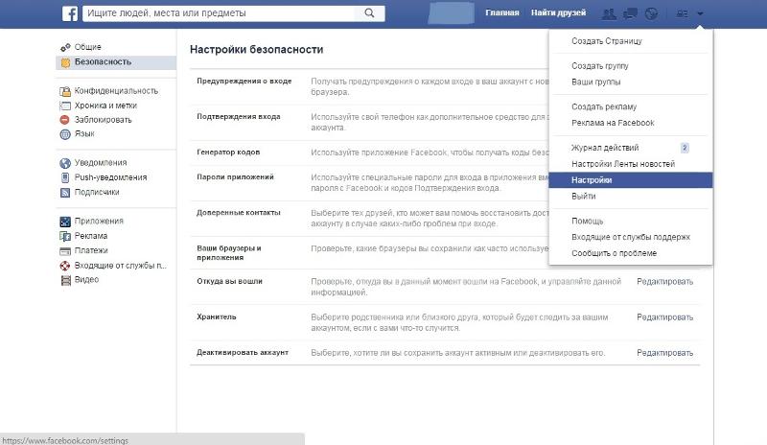Image resolution: width=767 pixels, height=445 pixels.
Task: Click the Facebook logo icon
Action: [x=70, y=13]
